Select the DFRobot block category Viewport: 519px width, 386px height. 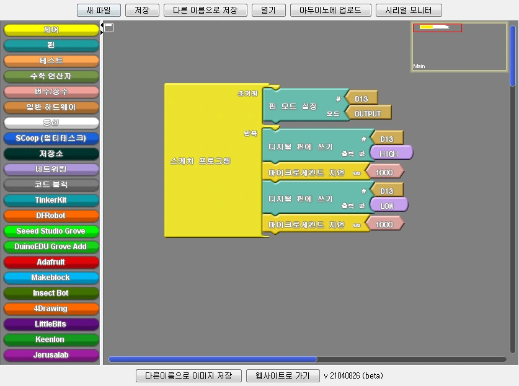(51, 216)
